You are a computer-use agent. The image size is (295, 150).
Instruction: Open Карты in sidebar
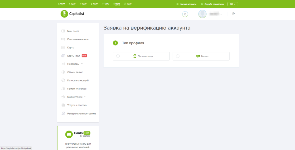(71, 48)
